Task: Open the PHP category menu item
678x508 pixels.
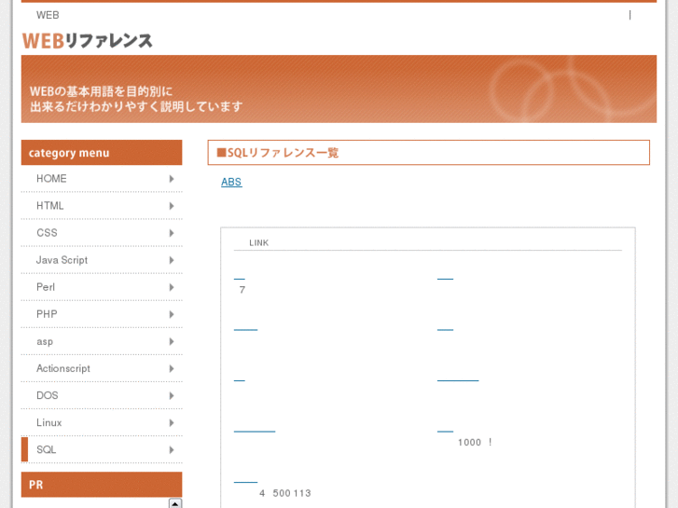Action: (x=102, y=314)
